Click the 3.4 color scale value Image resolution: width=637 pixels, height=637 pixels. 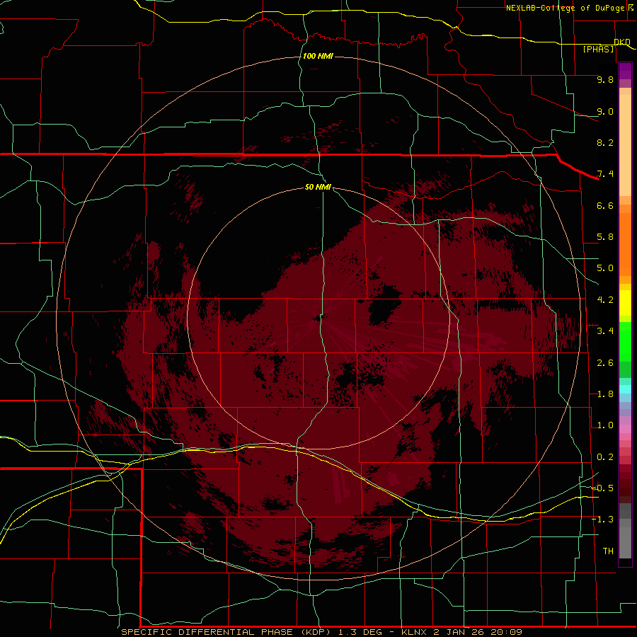[605, 331]
